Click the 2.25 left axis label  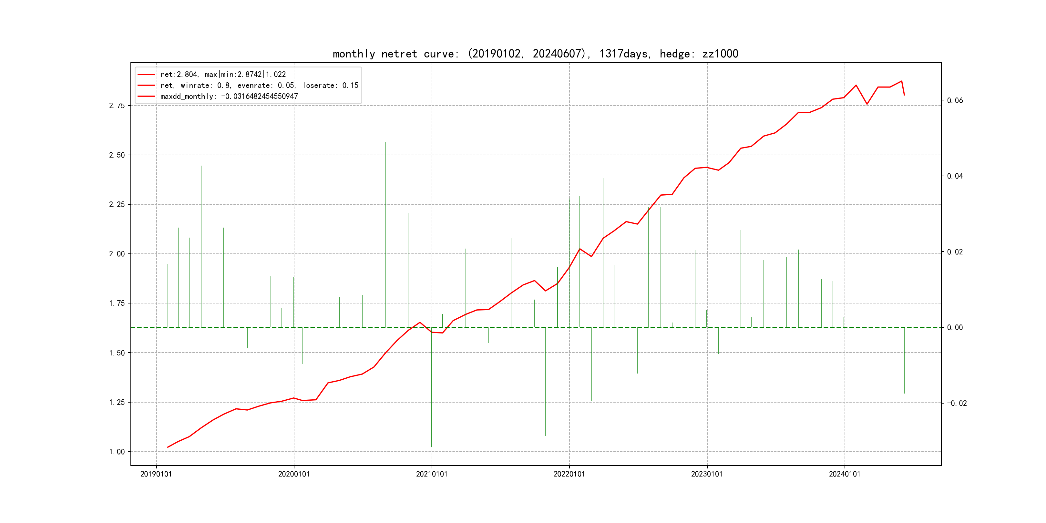pyautogui.click(x=117, y=204)
